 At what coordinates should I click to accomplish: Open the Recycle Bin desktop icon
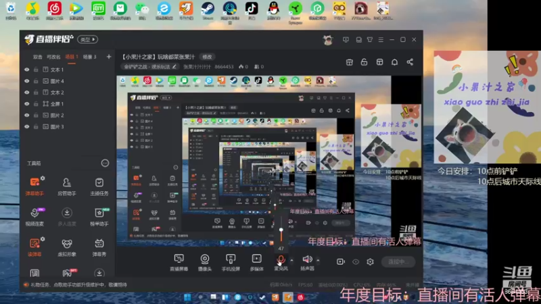point(11,10)
